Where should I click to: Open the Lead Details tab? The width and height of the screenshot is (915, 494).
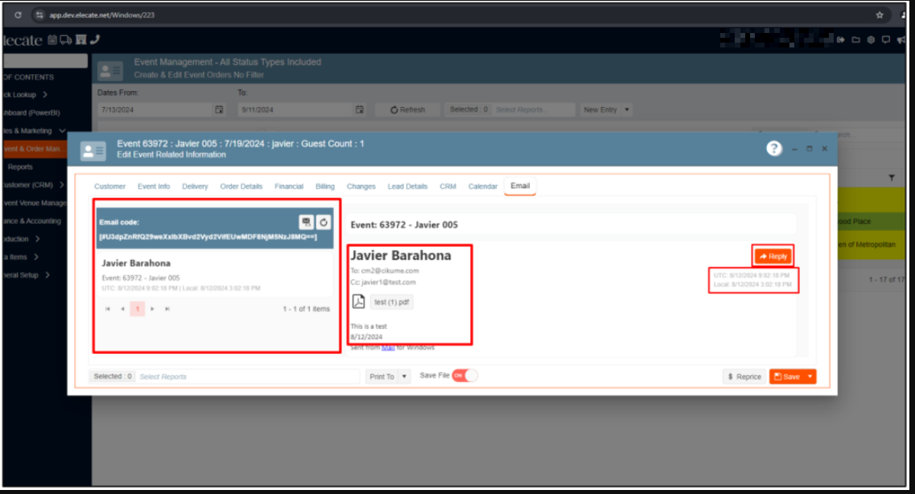click(407, 187)
